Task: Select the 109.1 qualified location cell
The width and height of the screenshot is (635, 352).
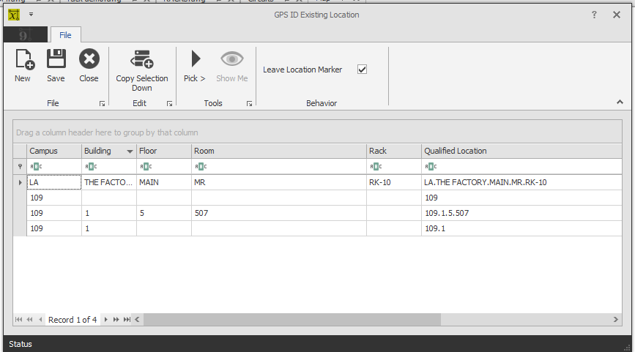Action: click(521, 228)
